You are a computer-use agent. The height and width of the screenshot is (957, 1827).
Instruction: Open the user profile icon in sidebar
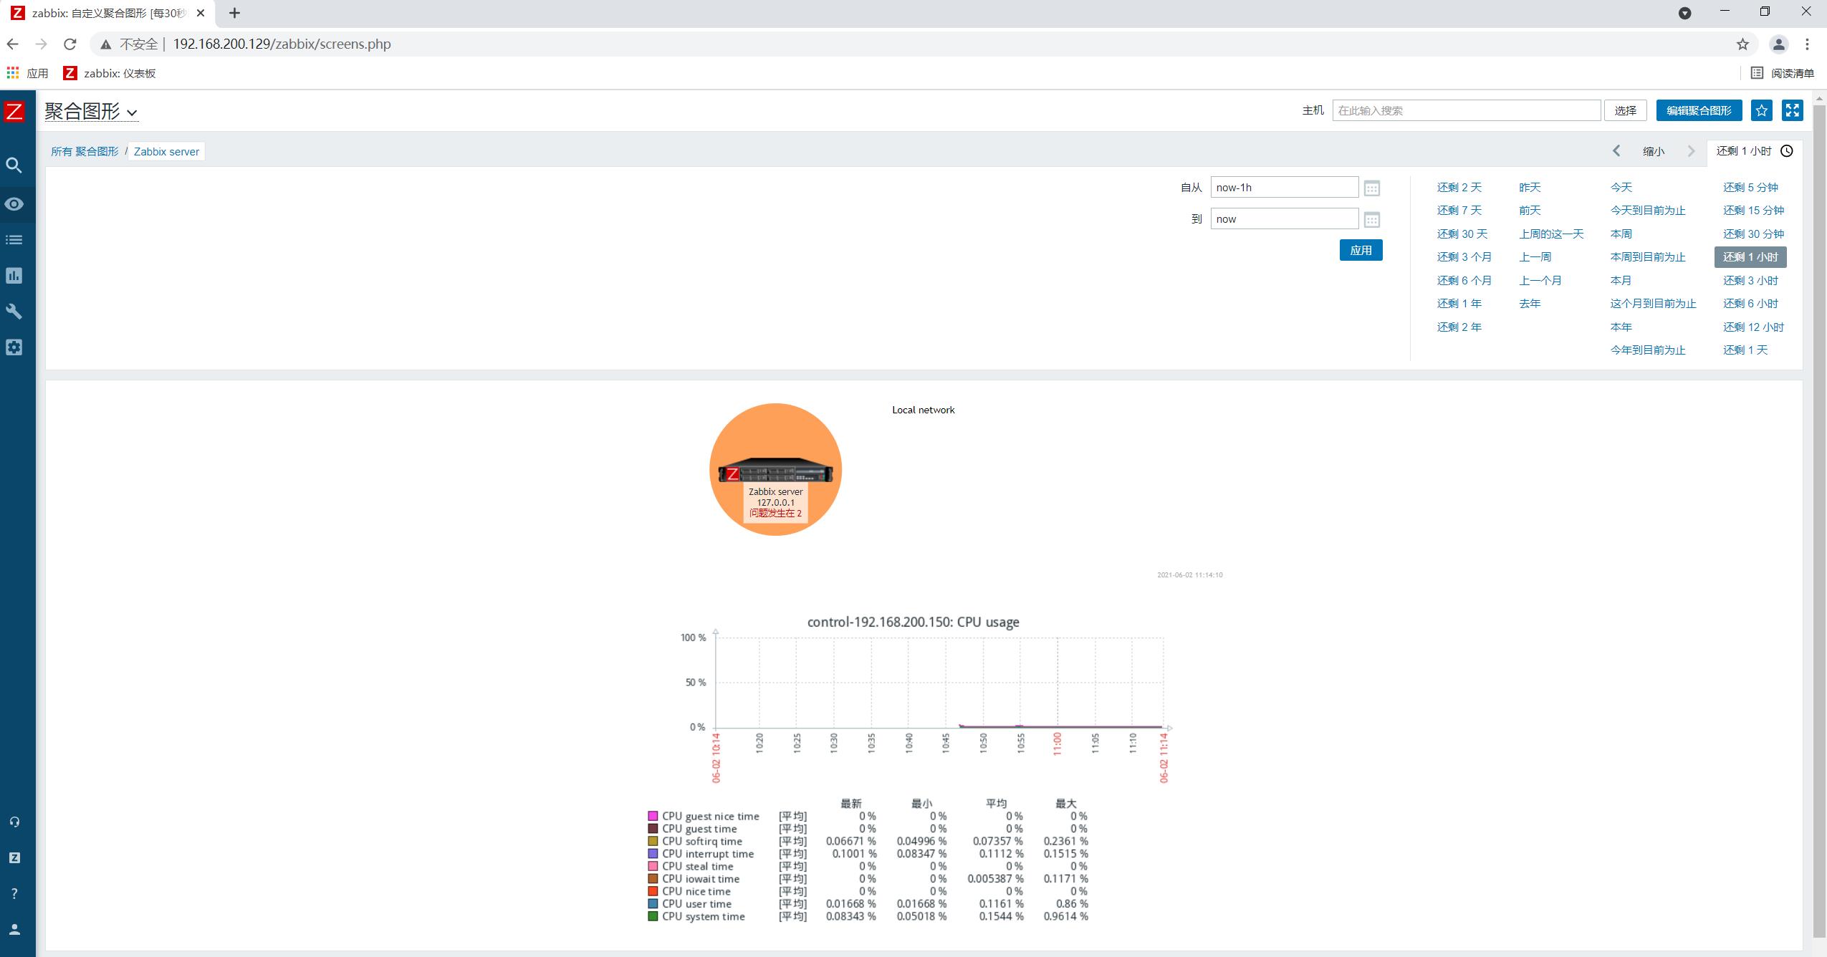14,930
